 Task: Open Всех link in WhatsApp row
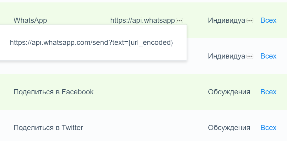point(268,20)
